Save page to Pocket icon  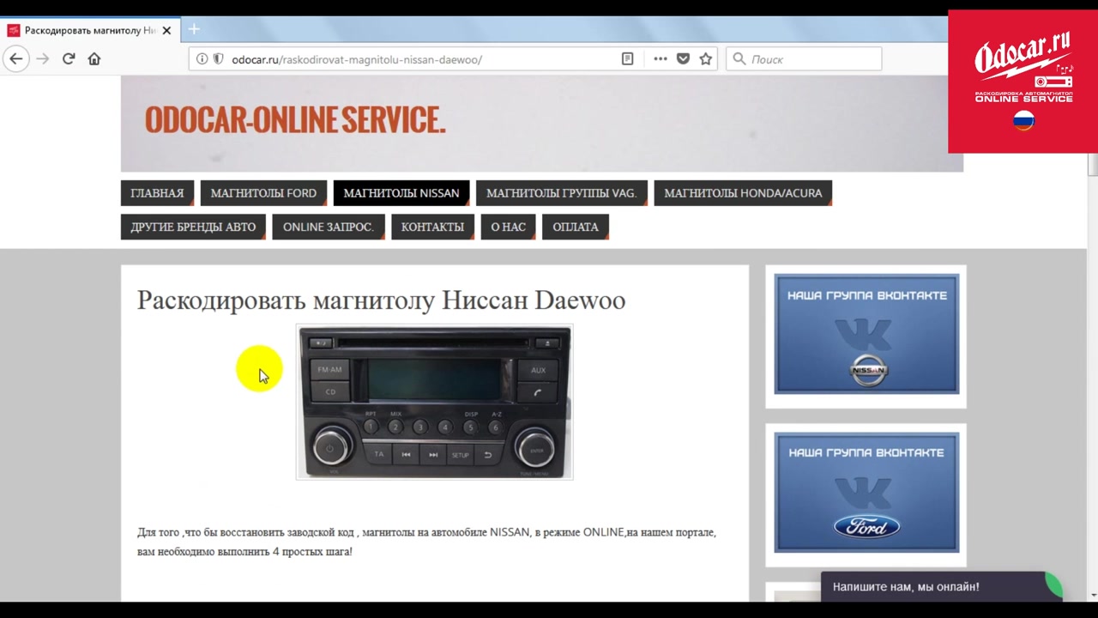(683, 59)
